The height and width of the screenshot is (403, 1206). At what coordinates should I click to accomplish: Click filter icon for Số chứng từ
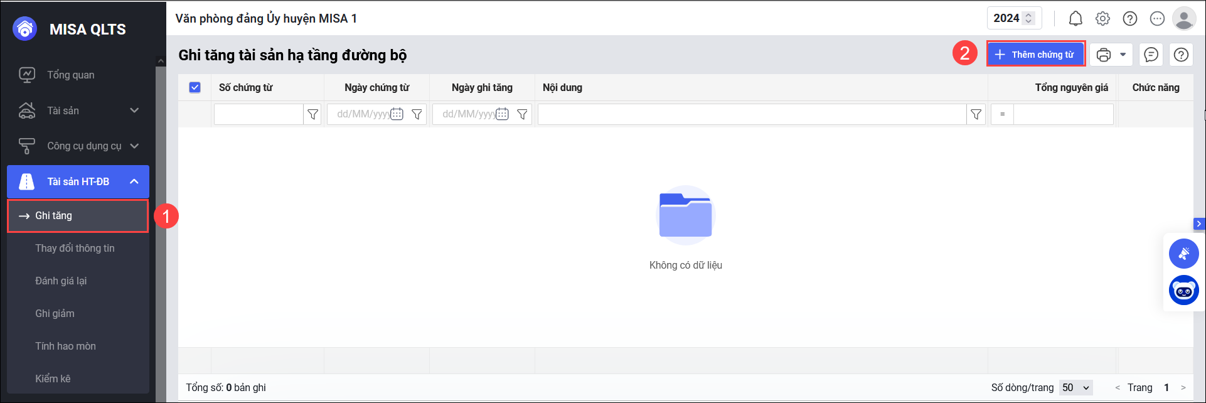coord(312,114)
